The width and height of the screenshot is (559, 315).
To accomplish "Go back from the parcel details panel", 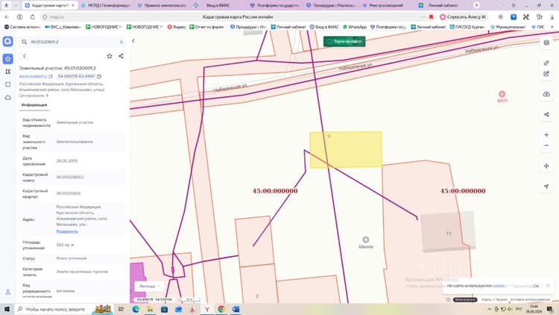I will [25, 56].
